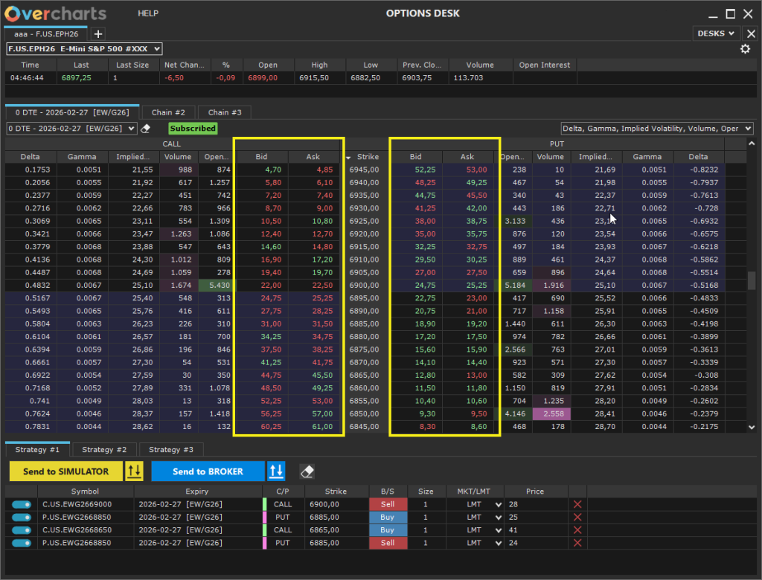Open the Delta, Gamma columns selector dropdown
The height and width of the screenshot is (580, 762).
coord(656,129)
